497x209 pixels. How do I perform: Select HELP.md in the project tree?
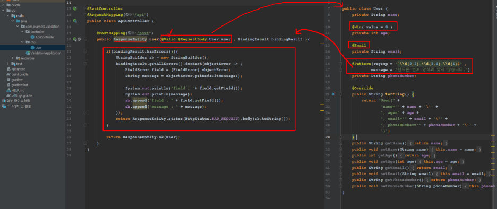(18, 90)
